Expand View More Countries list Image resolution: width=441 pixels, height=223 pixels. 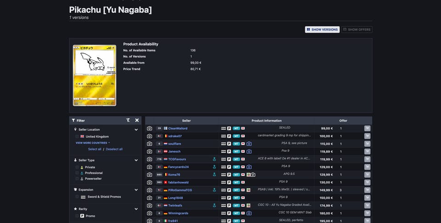click(x=92, y=143)
